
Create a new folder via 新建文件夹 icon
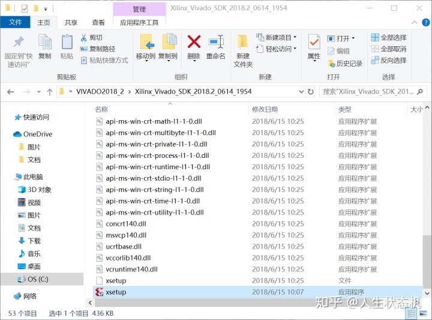point(243,42)
